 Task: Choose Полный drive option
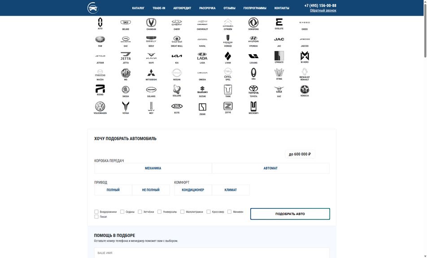pyautogui.click(x=113, y=190)
